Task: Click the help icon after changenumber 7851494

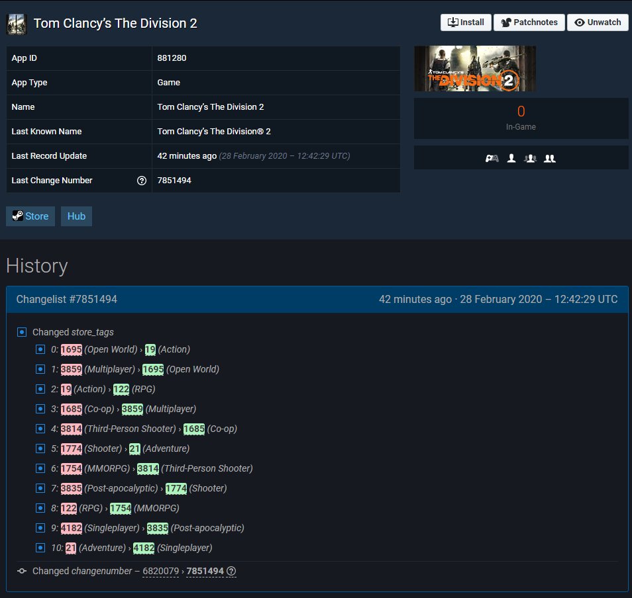Action: pos(231,571)
